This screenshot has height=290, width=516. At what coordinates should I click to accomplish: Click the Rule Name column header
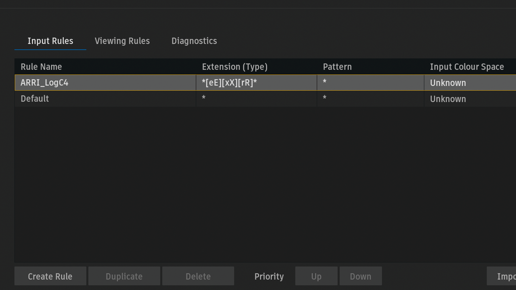[41, 67]
